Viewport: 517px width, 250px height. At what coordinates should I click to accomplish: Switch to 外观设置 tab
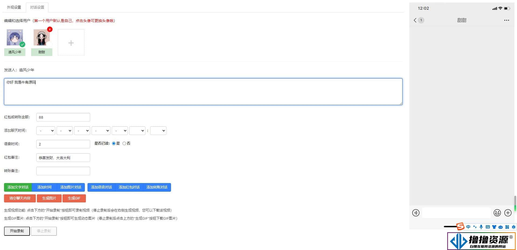pyautogui.click(x=14, y=8)
